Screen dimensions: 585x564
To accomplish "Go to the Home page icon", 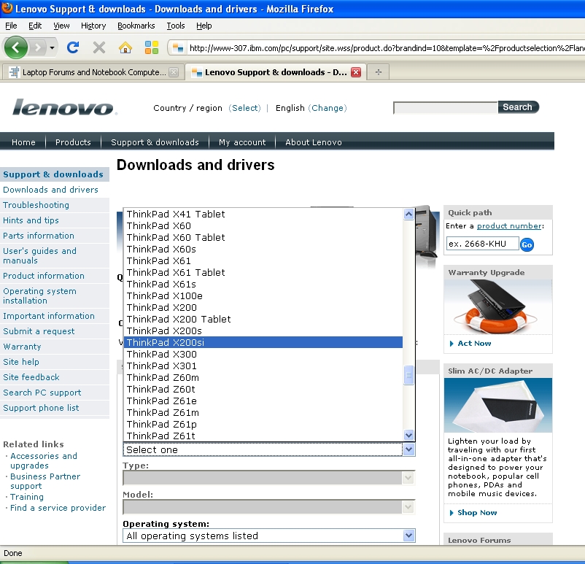I will point(125,47).
